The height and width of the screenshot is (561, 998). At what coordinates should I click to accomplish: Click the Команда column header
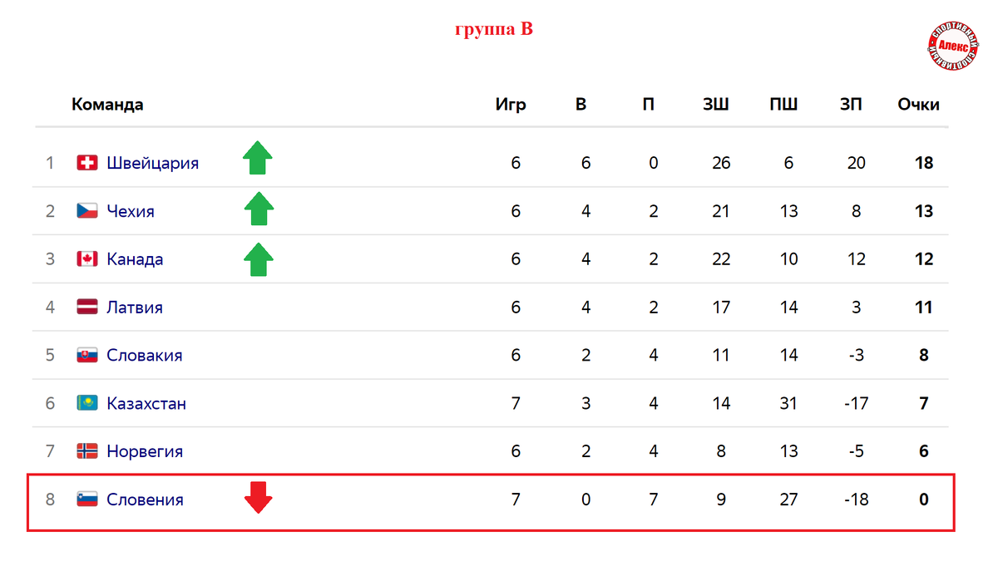107,105
